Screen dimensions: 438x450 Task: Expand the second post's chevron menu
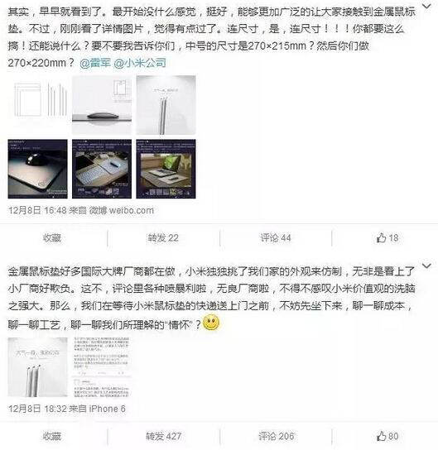point(427,266)
